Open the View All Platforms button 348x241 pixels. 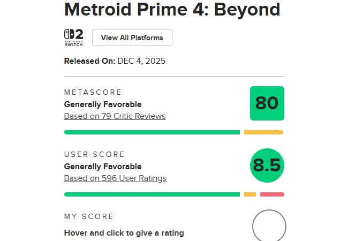point(132,37)
